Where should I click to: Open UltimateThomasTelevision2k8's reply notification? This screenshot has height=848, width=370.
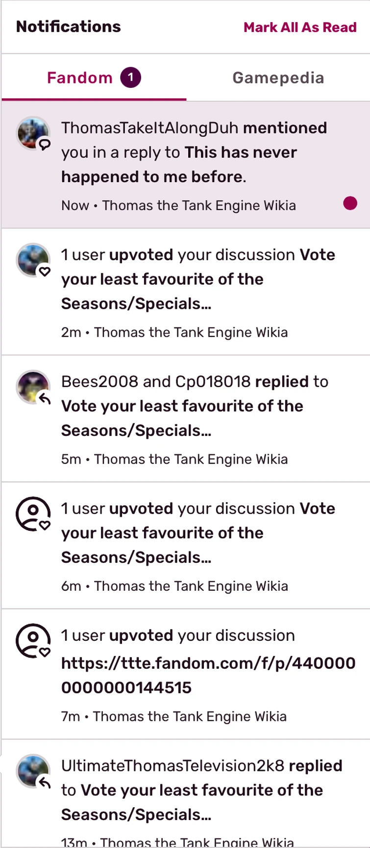tap(201, 790)
